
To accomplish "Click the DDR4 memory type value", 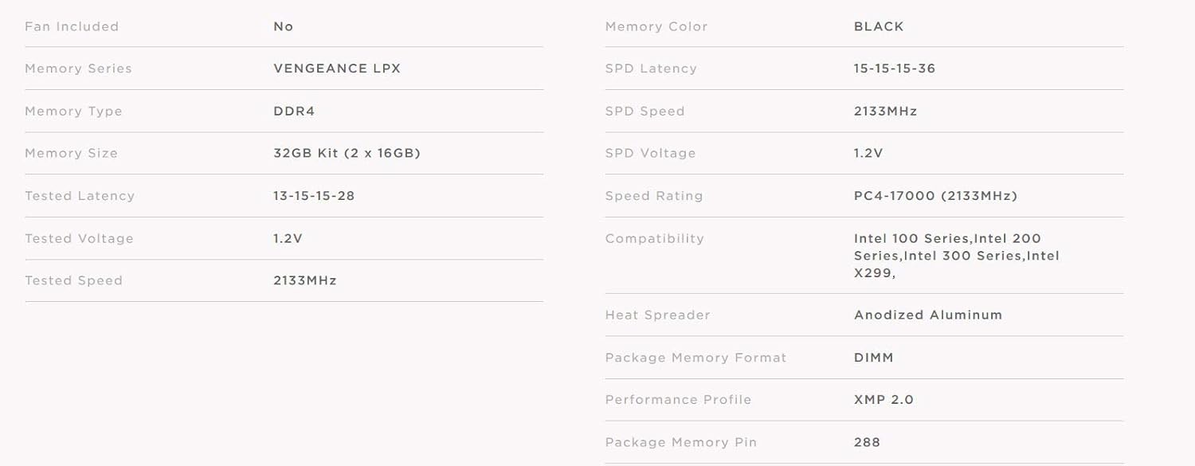I will [294, 112].
